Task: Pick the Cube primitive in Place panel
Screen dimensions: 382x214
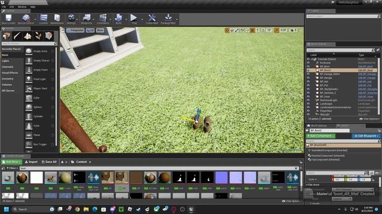Action: (40, 97)
